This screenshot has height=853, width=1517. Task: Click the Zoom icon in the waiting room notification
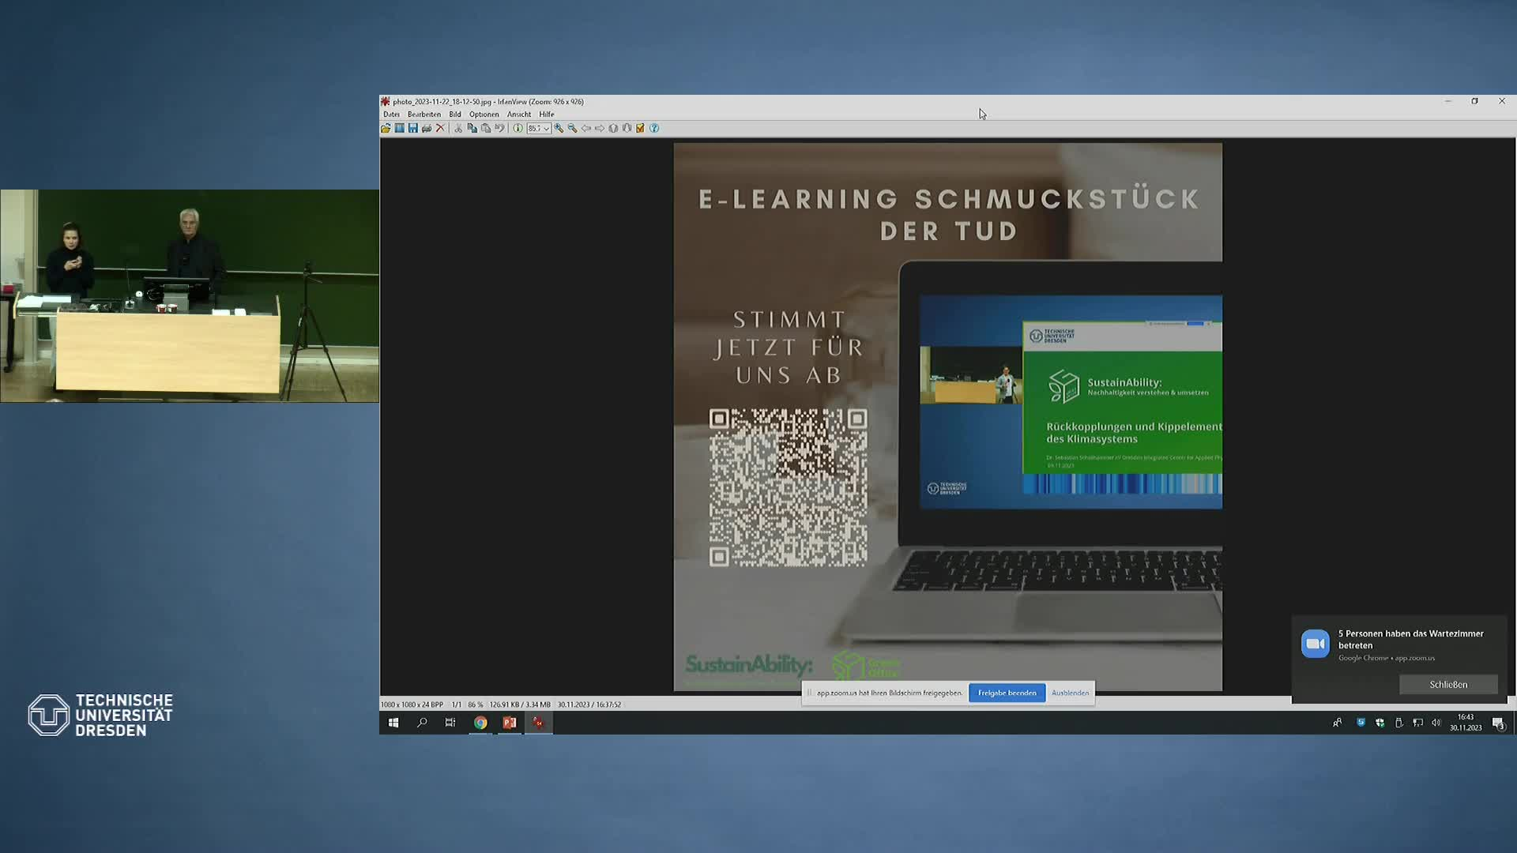pyautogui.click(x=1316, y=644)
